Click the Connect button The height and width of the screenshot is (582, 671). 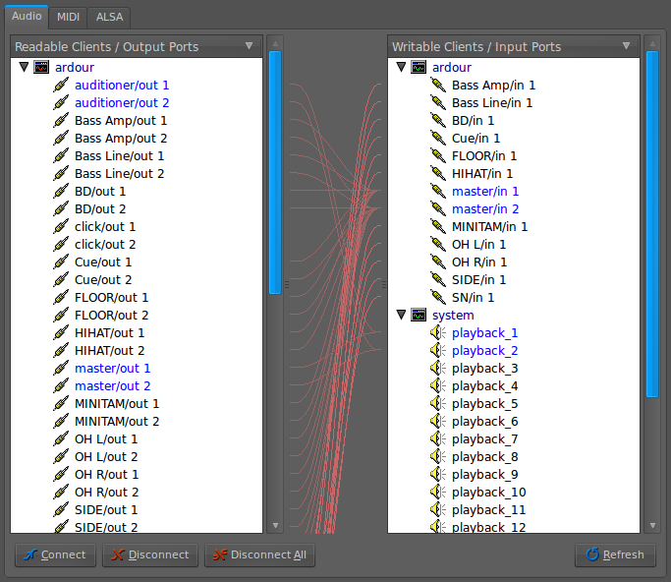coord(55,555)
